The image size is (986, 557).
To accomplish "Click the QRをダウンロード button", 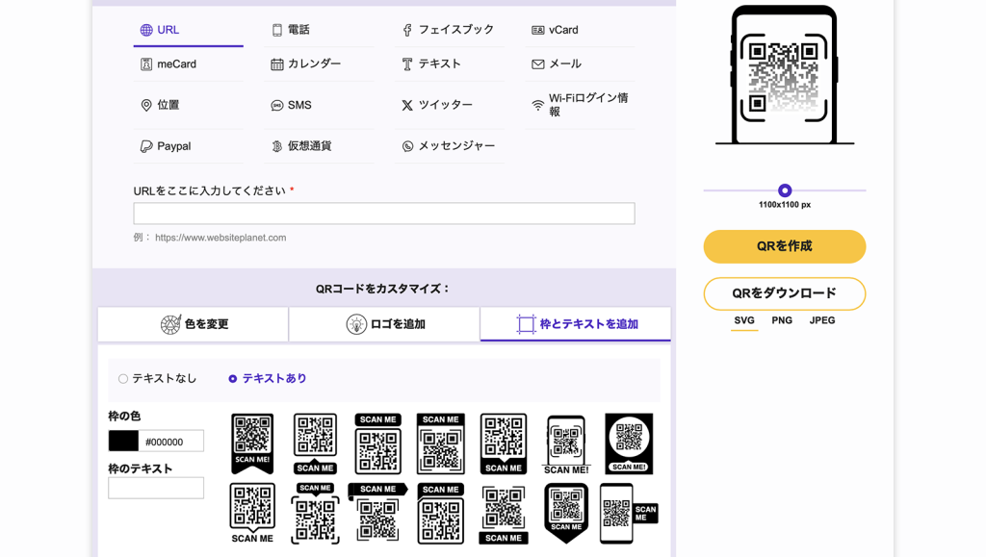I will point(784,293).
